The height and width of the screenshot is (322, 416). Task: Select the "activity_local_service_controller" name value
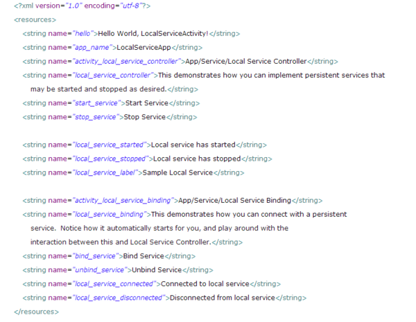126,62
